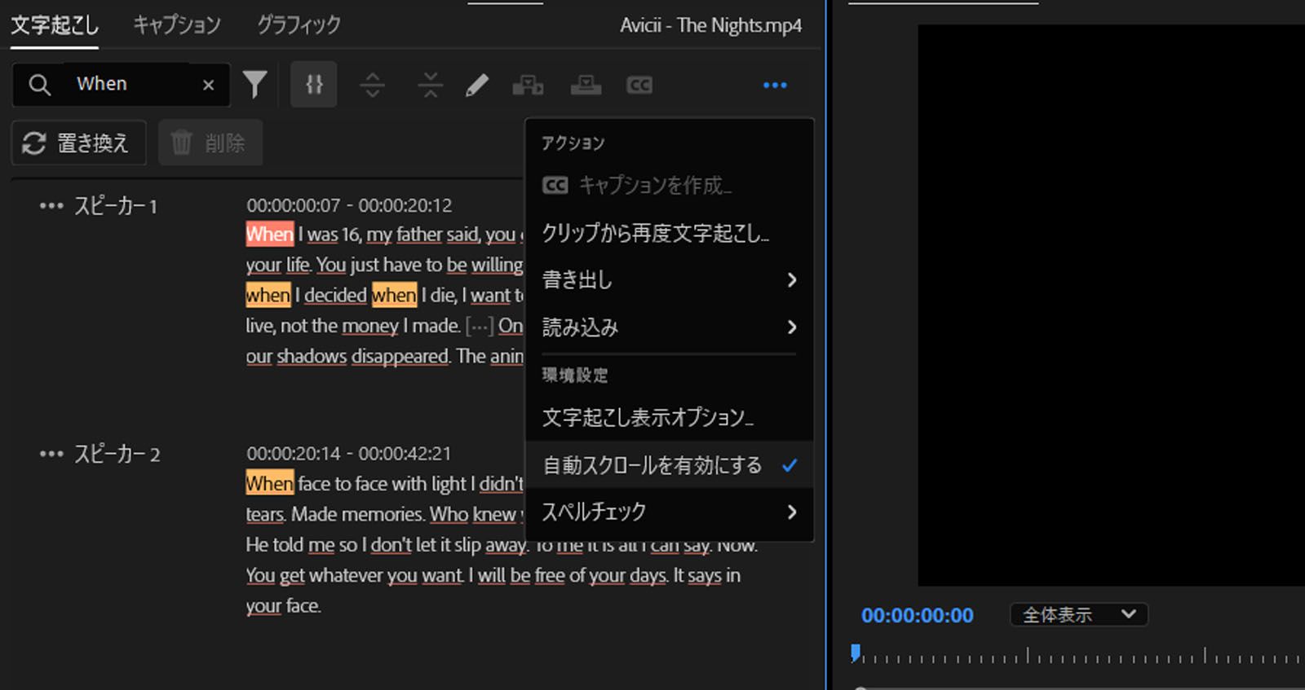Screen dimensions: 1305x690
Task: Switch to the 文字起こし tab
Action: [55, 25]
